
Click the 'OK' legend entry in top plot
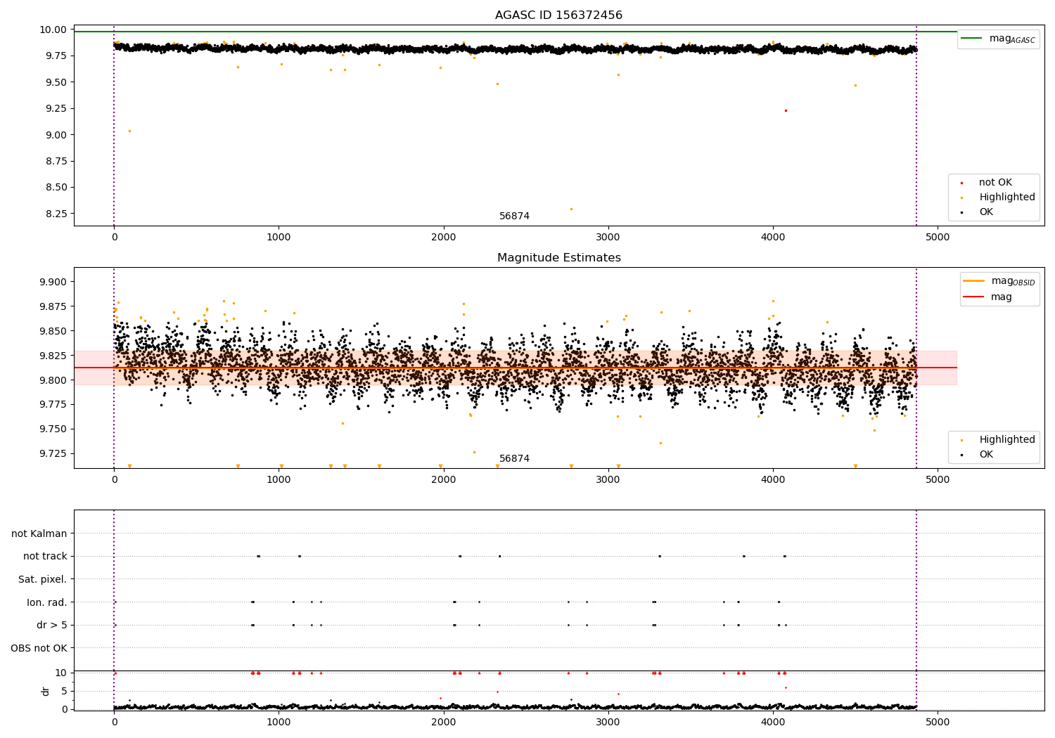[978, 212]
